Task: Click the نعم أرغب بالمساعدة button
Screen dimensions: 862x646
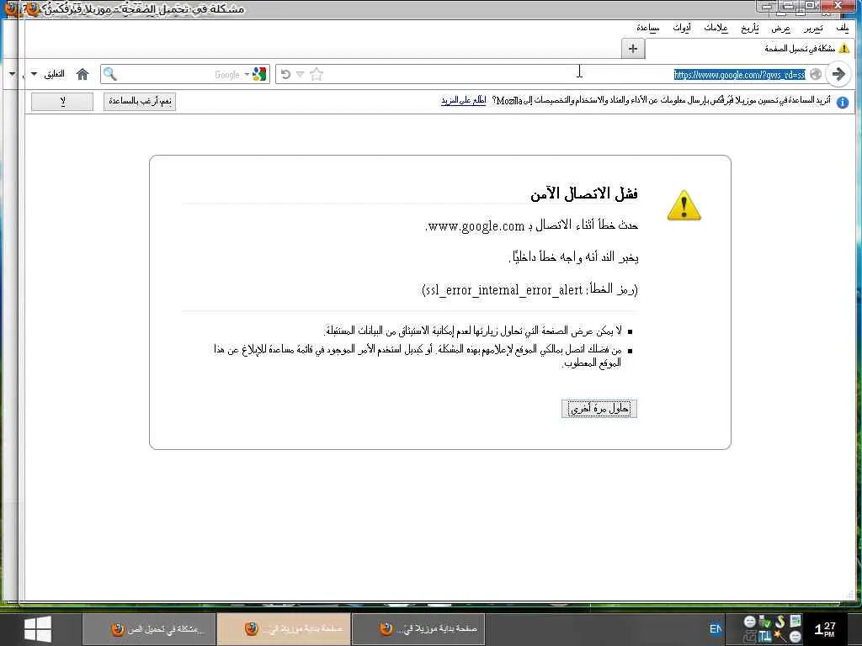Action: click(x=140, y=101)
